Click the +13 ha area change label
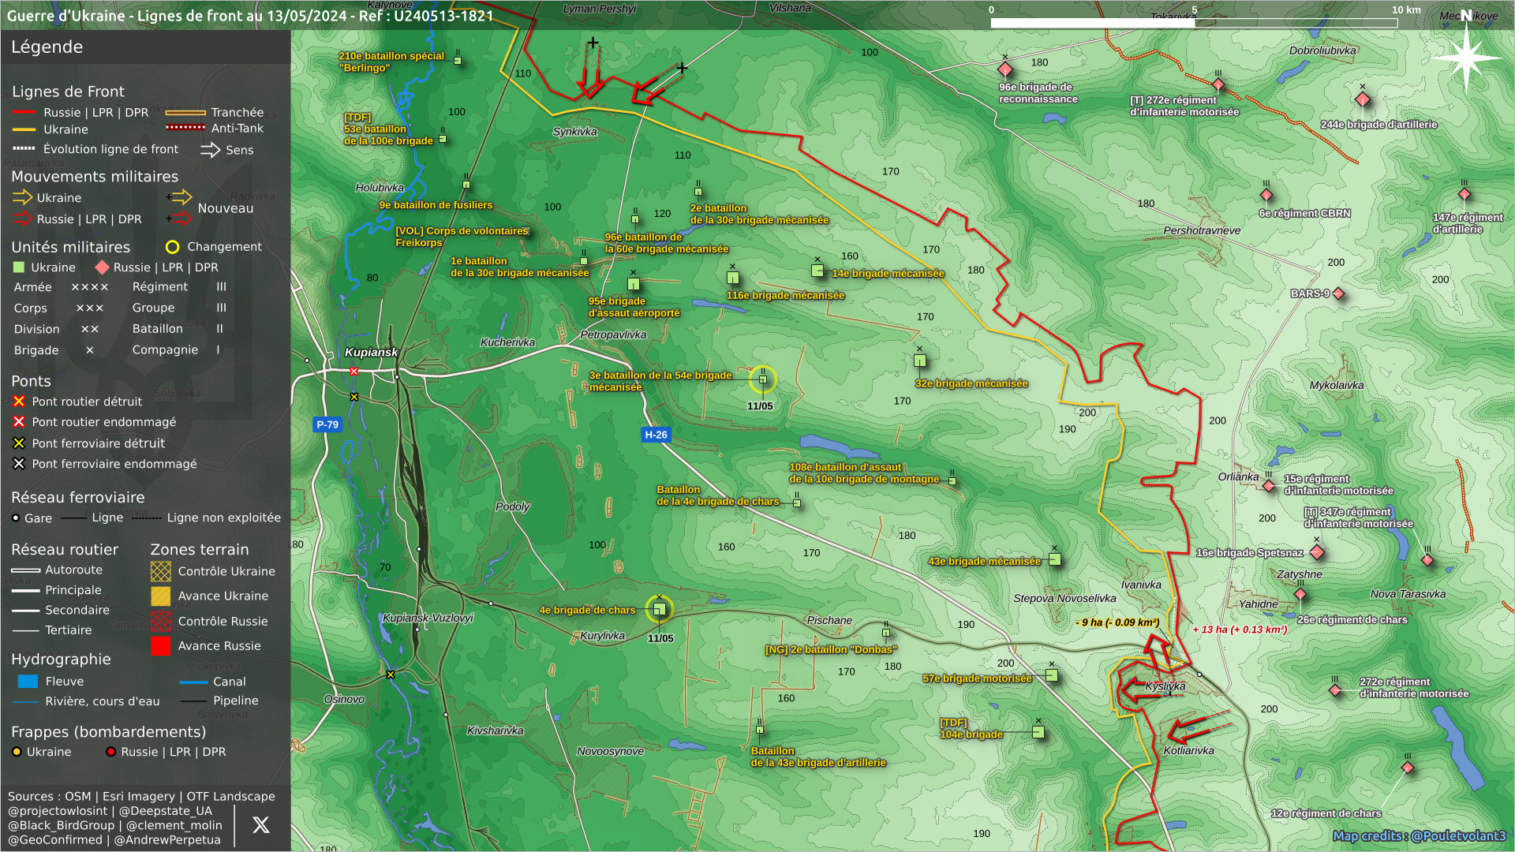The image size is (1515, 852). [x=1240, y=630]
